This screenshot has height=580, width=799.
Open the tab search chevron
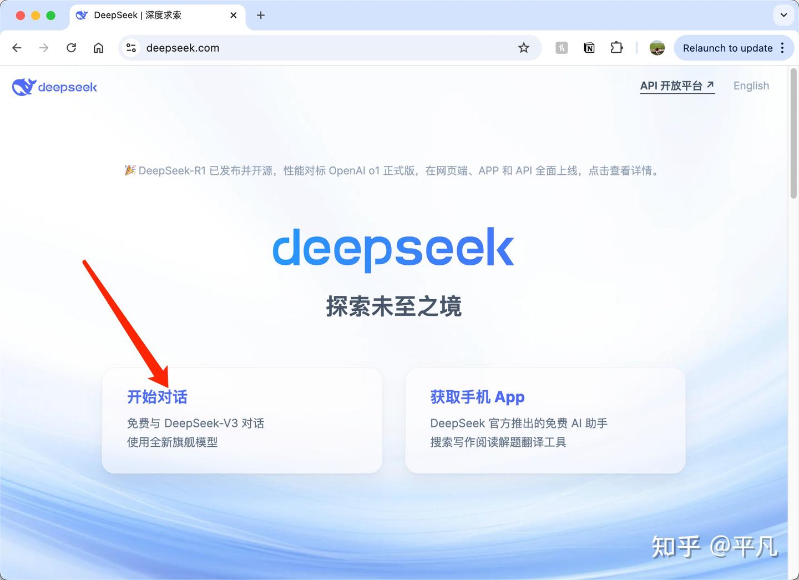(x=783, y=15)
